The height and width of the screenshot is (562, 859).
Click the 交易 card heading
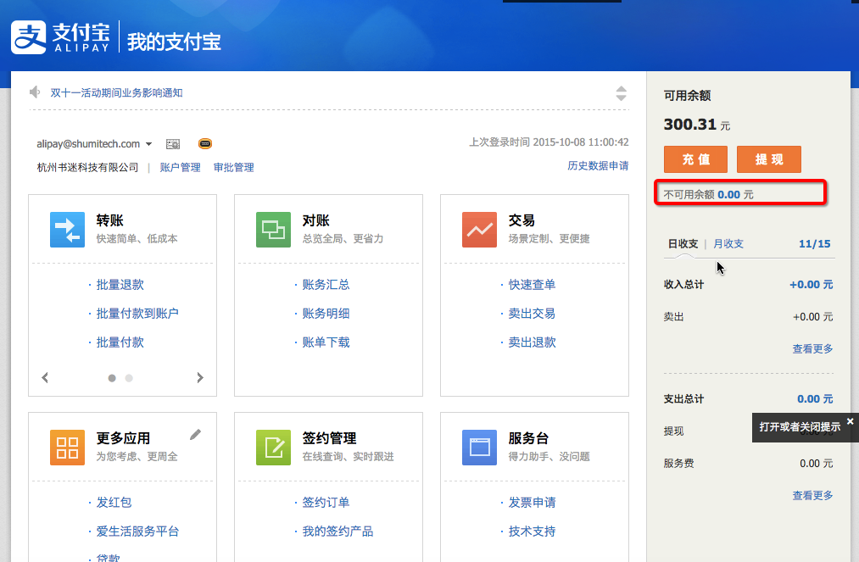tap(522, 220)
